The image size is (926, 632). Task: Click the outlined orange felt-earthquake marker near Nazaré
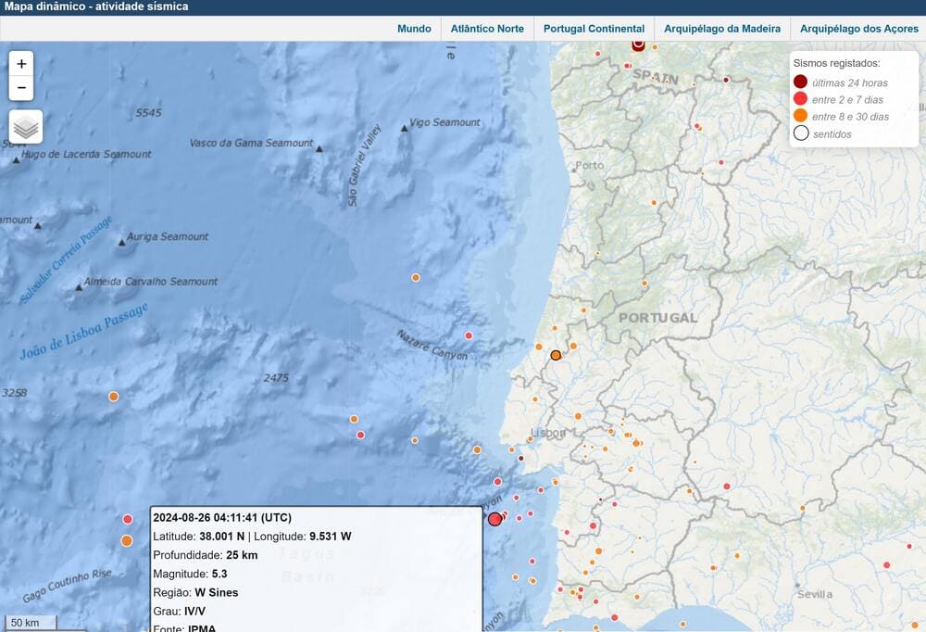556,355
